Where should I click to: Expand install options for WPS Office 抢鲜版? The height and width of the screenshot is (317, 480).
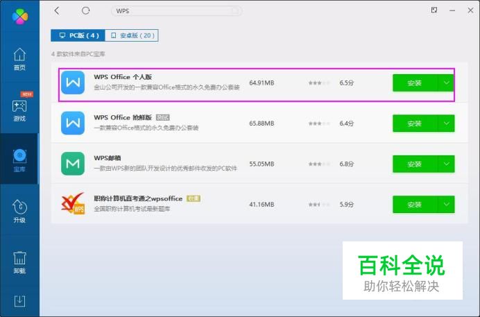point(446,123)
